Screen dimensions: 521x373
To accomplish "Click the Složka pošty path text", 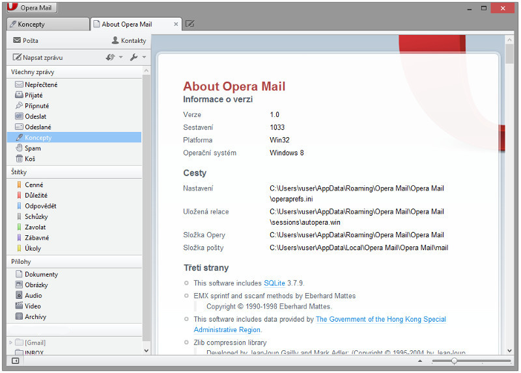I will tap(359, 248).
